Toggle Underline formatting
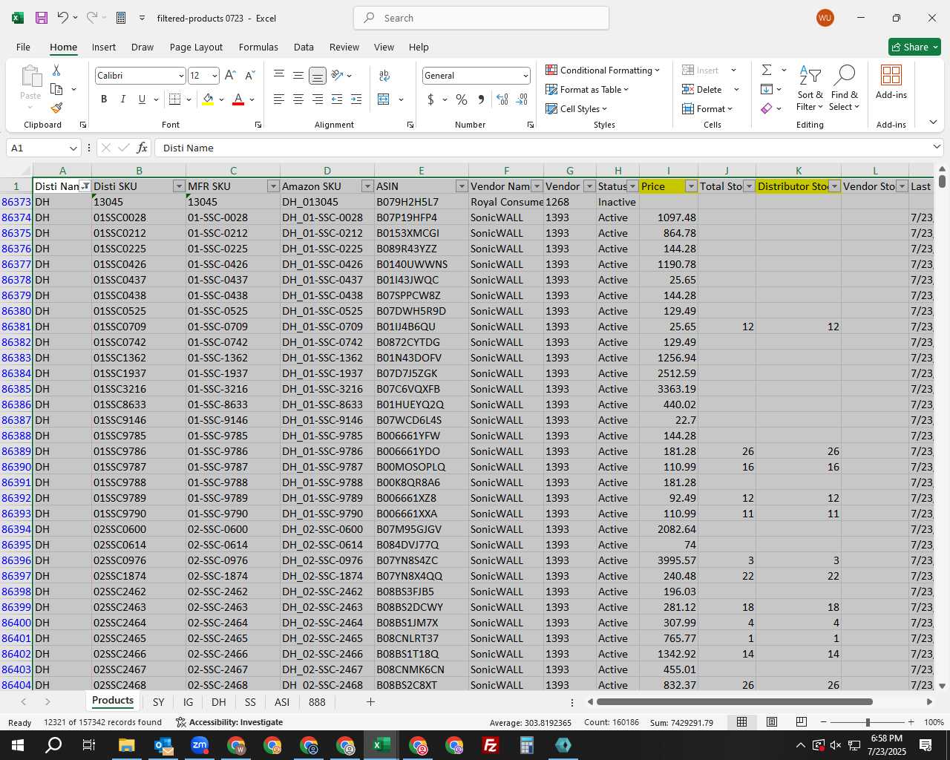Screen dimensions: 950x760 point(142,99)
